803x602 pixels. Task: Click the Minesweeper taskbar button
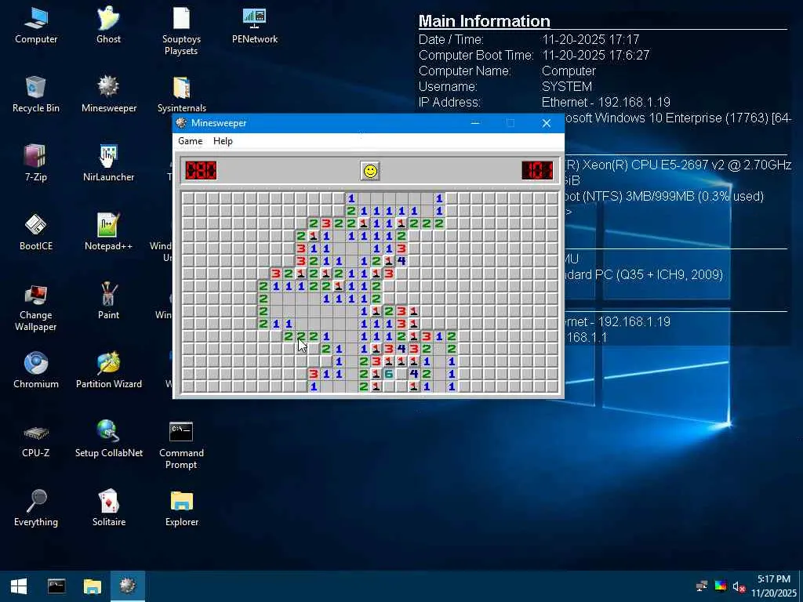(128, 586)
